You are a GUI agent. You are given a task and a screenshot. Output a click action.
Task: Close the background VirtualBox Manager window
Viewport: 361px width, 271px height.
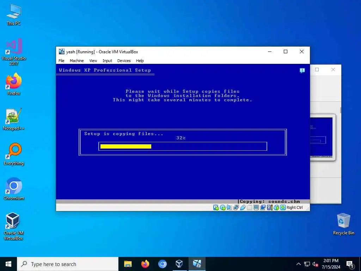[x=333, y=70]
